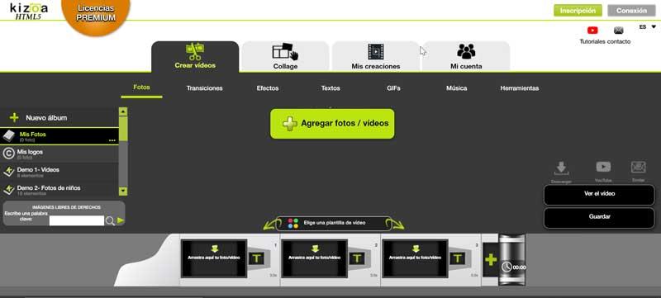
Task: Share via the YouTube upload icon
Action: [x=603, y=167]
